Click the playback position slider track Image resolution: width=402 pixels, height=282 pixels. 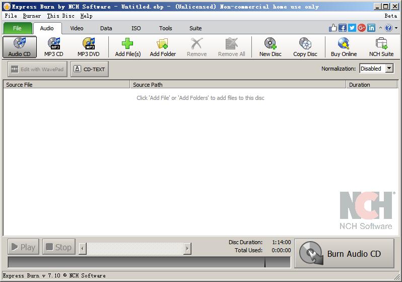[135, 248]
